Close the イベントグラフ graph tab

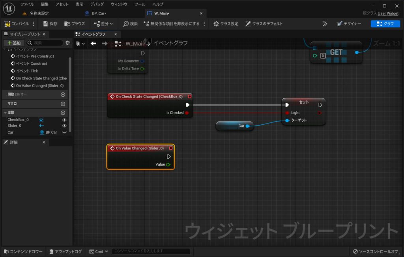click(x=116, y=34)
